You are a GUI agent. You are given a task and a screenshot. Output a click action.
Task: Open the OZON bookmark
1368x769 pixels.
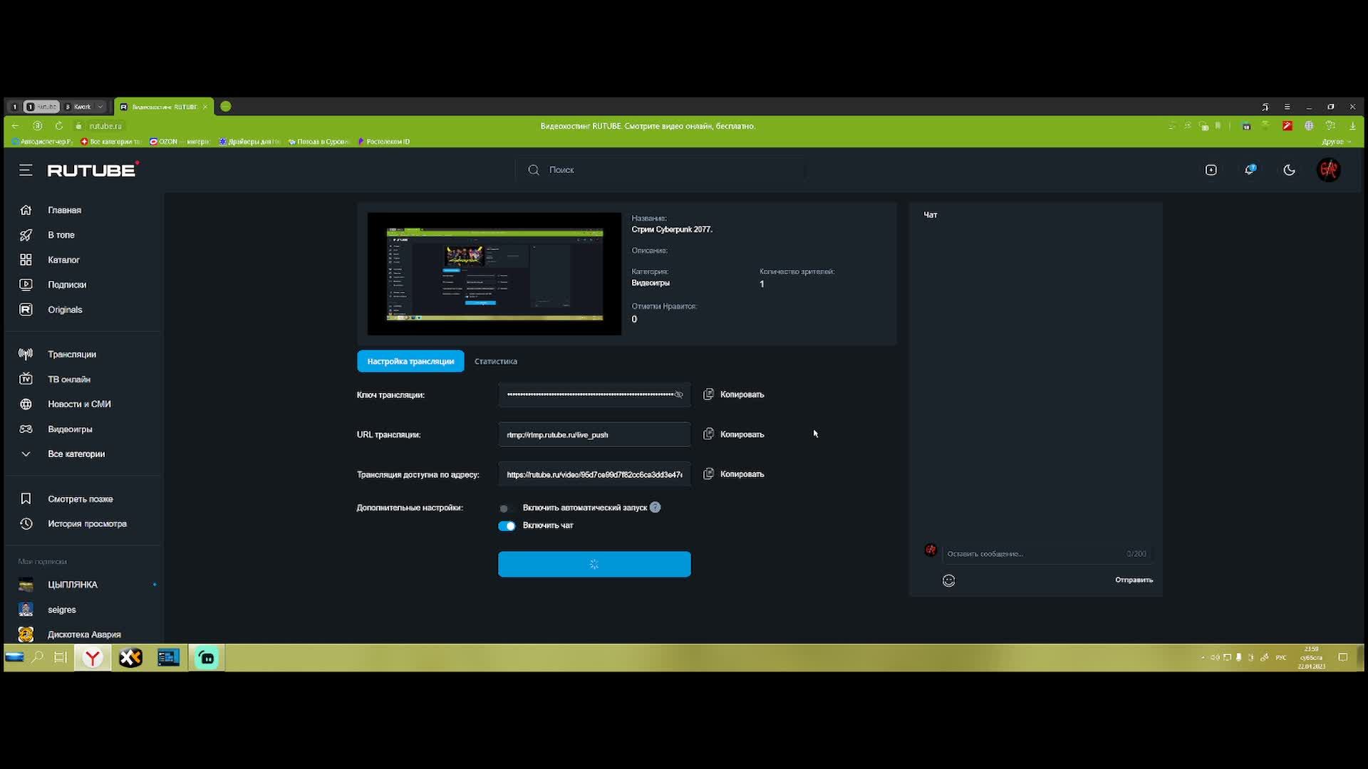(179, 142)
